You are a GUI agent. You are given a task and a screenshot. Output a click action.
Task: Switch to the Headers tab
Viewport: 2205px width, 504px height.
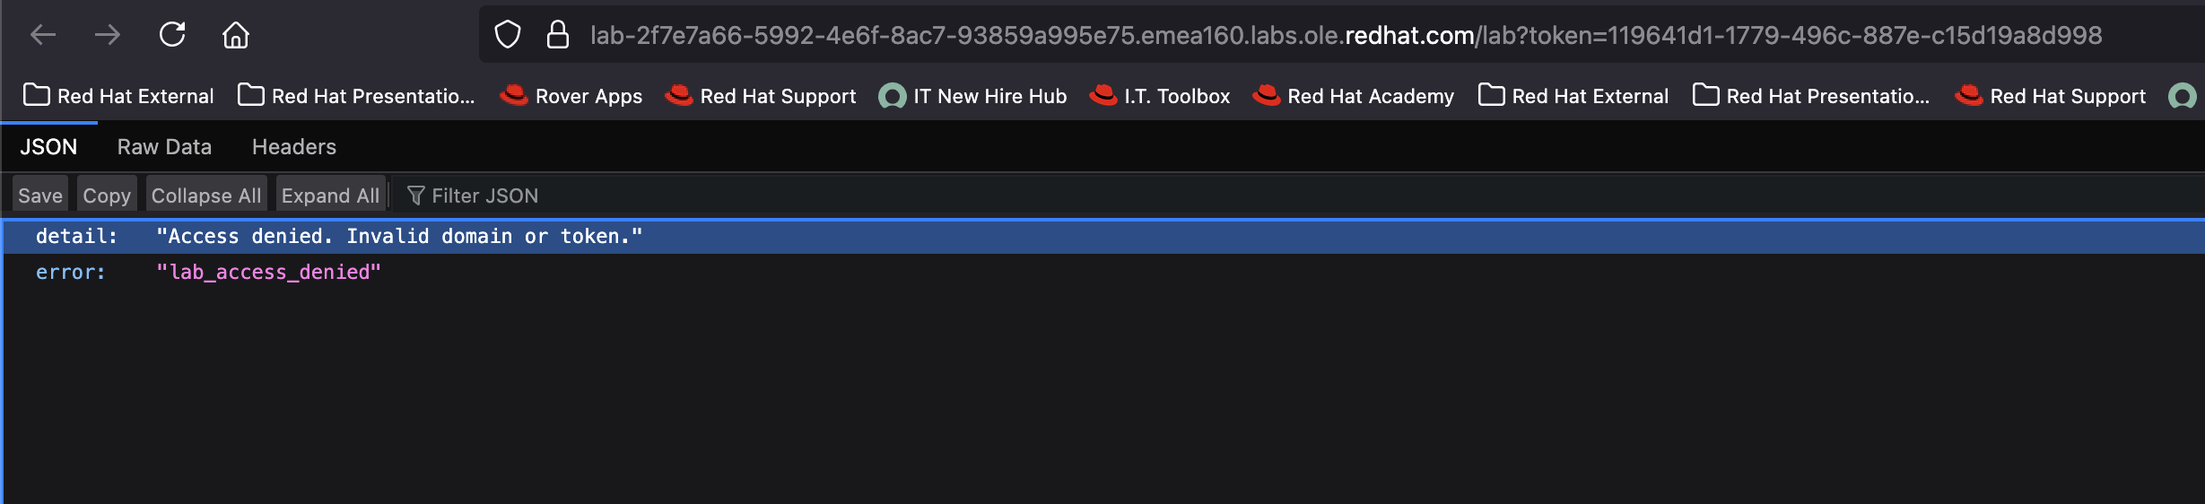294,147
